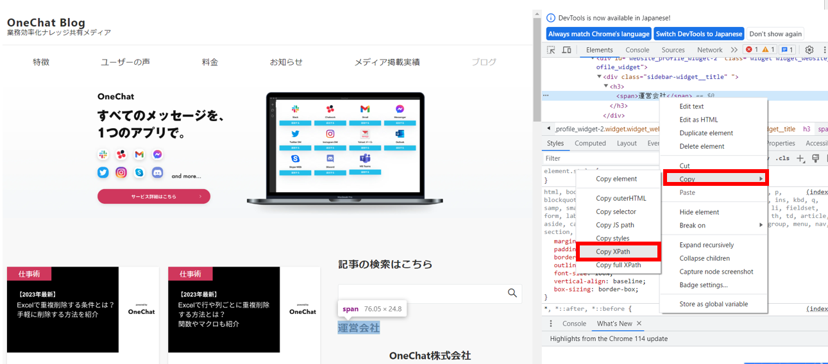Collapse the sidebar-widget__title div node
The width and height of the screenshot is (828, 364).
600,77
